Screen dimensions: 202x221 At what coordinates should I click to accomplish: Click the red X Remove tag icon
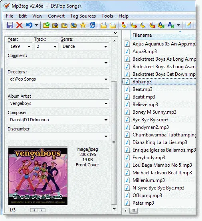coord(20,26)
